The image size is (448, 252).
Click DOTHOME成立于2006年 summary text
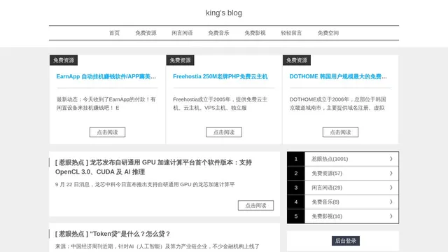click(x=337, y=104)
